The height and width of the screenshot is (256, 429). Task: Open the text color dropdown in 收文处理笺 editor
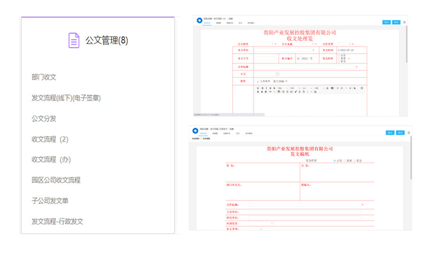click(328, 88)
